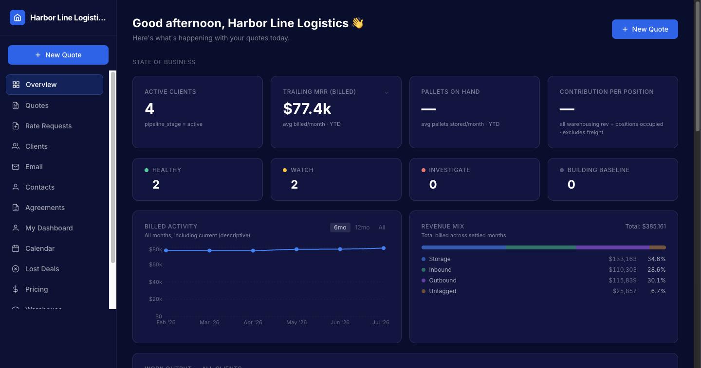Go to the Quotes page
Image resolution: width=701 pixels, height=368 pixels.
(x=55, y=105)
